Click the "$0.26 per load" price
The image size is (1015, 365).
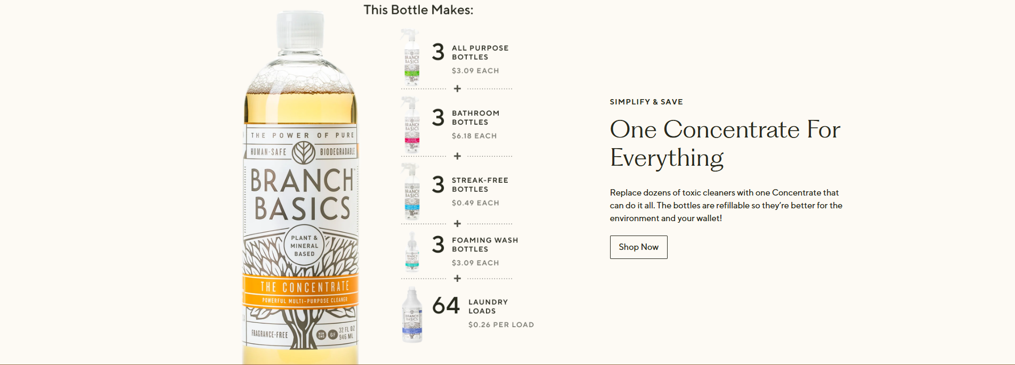(501, 325)
